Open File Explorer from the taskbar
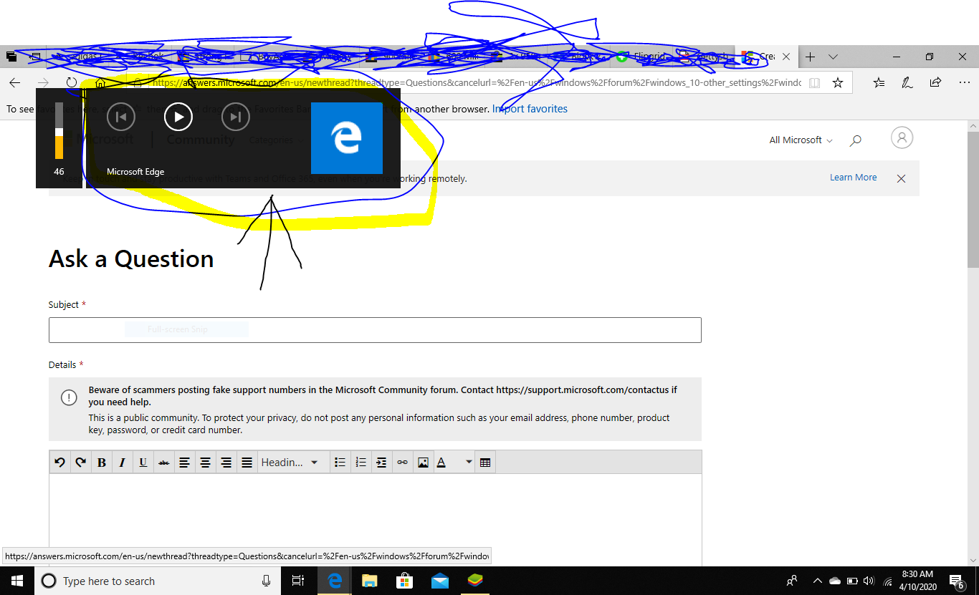 point(370,581)
